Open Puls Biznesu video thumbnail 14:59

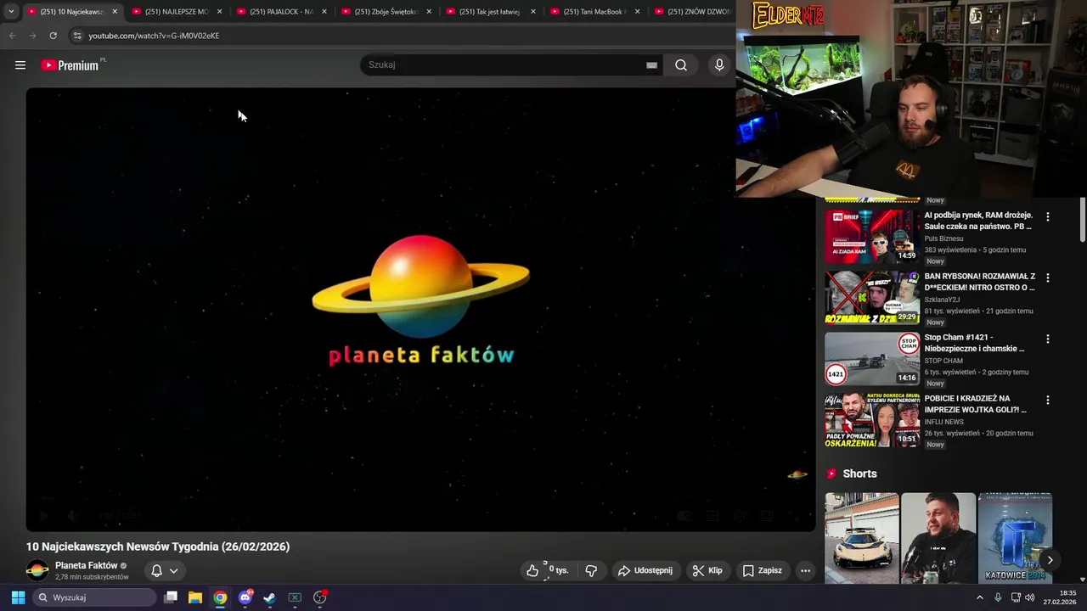(x=872, y=237)
